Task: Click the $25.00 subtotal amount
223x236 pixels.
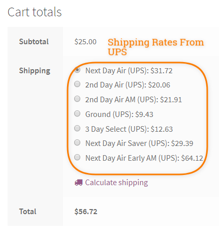Action: click(85, 42)
